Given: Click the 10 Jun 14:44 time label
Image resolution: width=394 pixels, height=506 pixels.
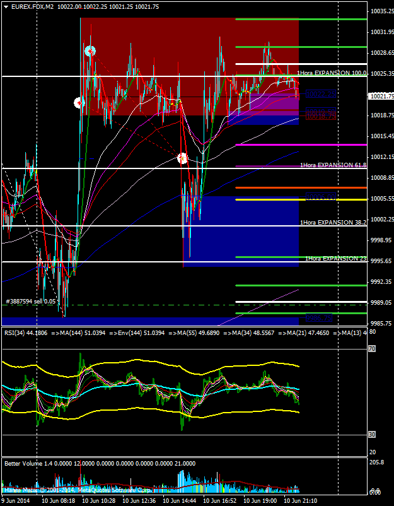Looking at the screenshot, I should pos(180,500).
